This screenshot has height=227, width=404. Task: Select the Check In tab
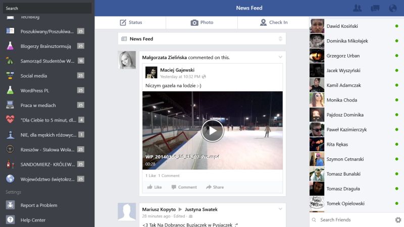click(x=273, y=22)
